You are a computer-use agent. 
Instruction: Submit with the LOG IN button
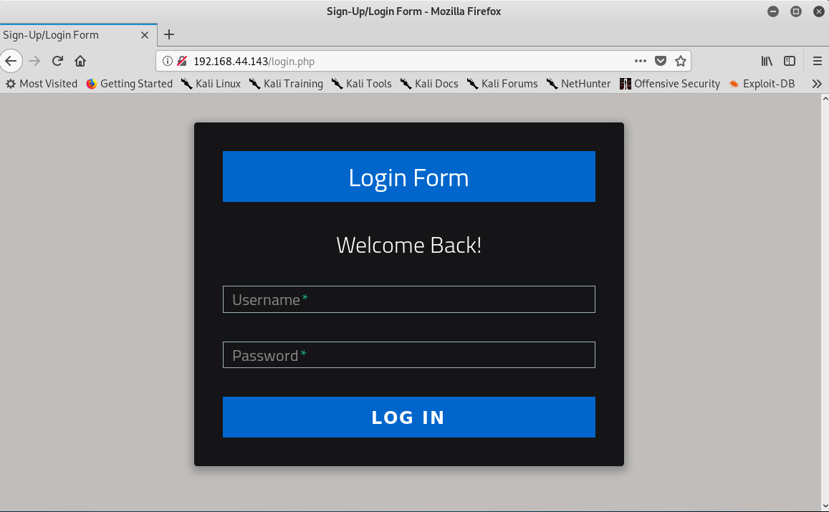click(x=408, y=417)
